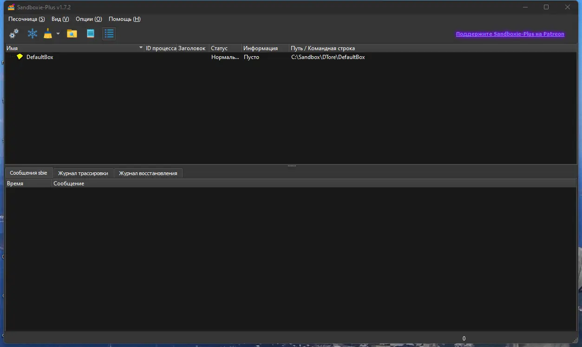Click the snowflake suspend-all toolbar icon

(32, 33)
